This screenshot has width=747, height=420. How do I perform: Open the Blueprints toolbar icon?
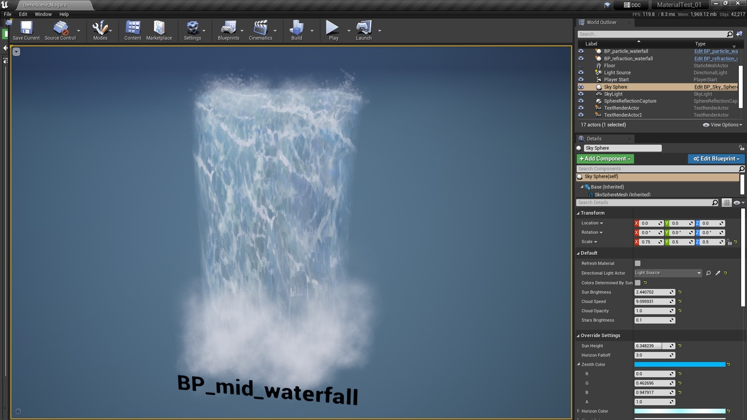(x=228, y=27)
